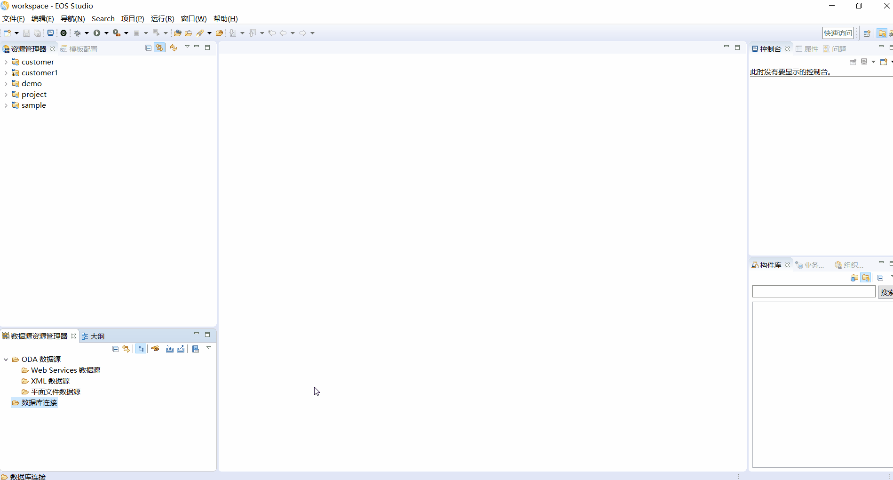Viewport: 893px width, 480px height.
Task: Toggle link with editor in resource manager
Action: [159, 48]
